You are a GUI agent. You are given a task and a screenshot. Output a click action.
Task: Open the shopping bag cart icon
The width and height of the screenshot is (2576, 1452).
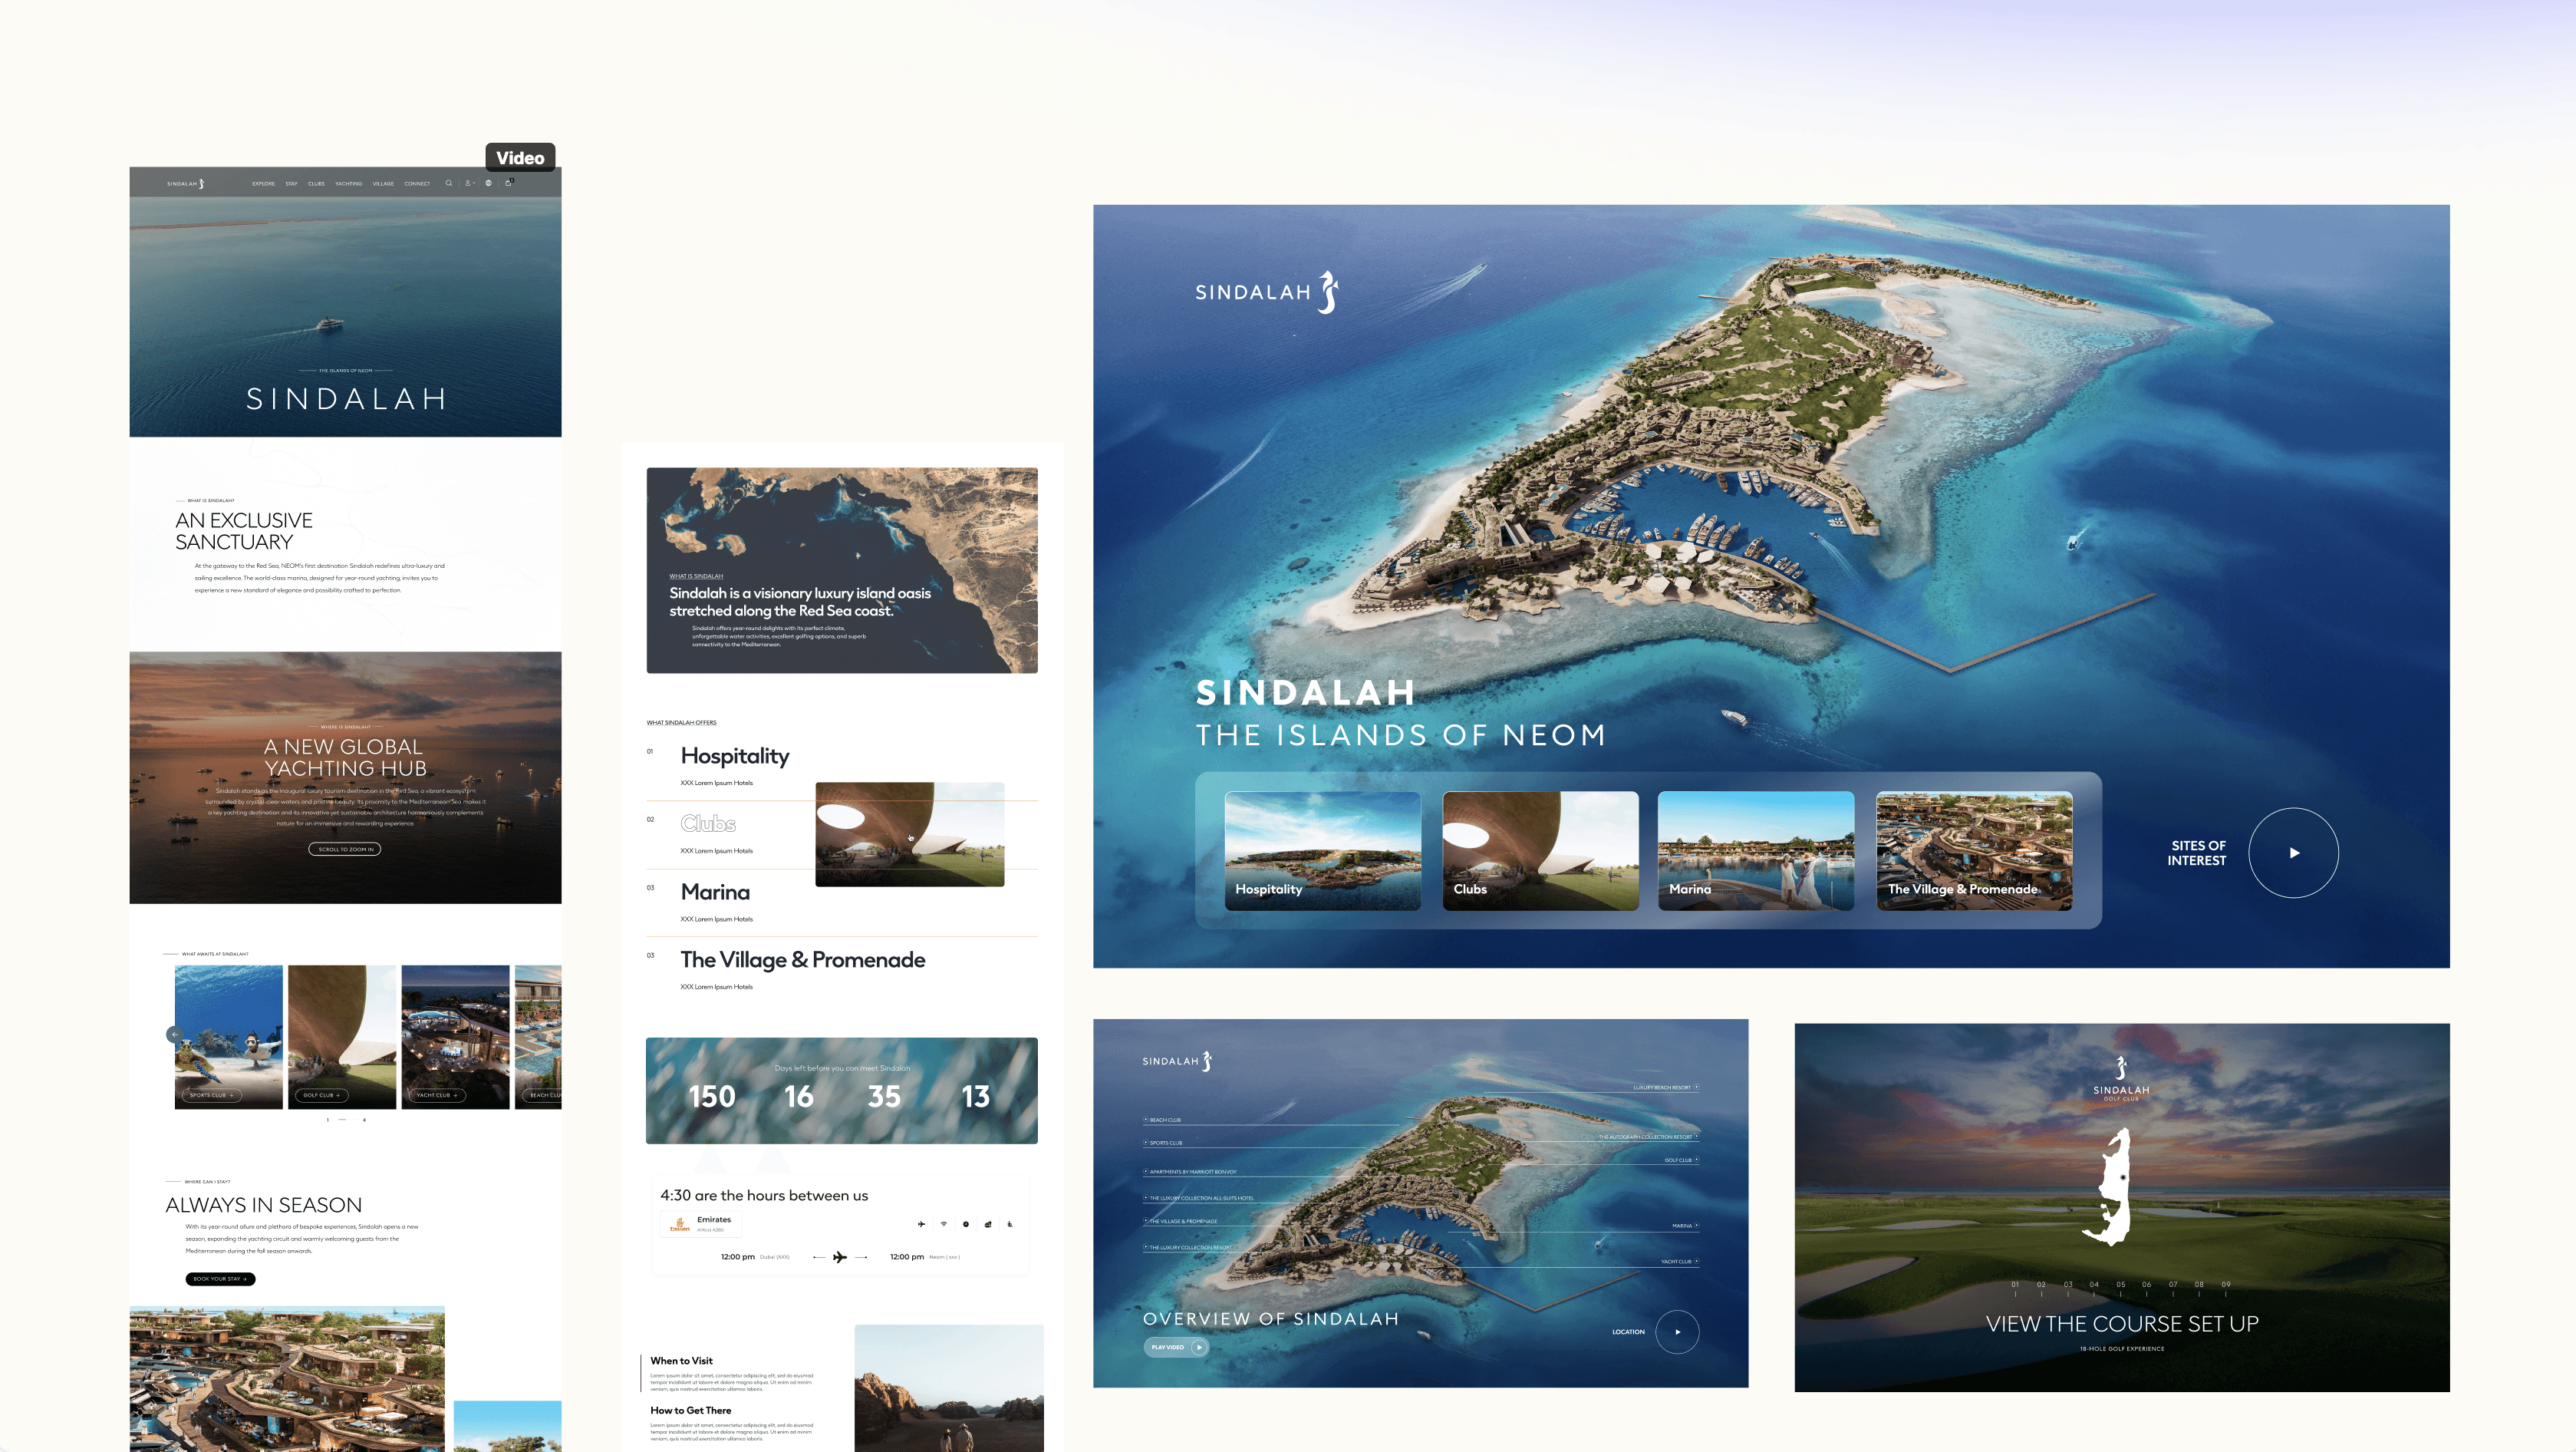pos(508,183)
